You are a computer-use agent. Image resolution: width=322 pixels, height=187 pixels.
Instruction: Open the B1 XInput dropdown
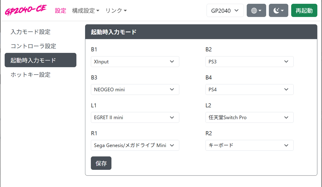point(135,61)
